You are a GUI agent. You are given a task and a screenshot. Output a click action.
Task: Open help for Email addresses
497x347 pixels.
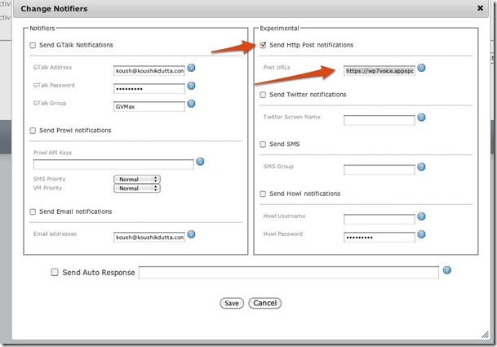pos(191,234)
